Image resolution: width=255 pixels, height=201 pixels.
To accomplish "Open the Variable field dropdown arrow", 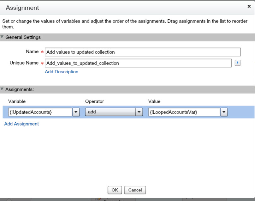I will pos(76,112).
